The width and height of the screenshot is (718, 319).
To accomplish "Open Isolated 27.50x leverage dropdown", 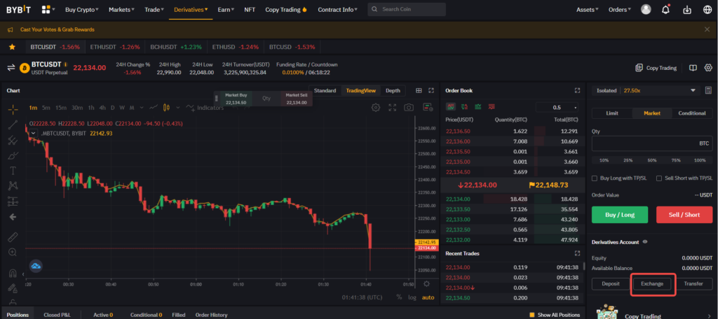I will pyautogui.click(x=646, y=90).
